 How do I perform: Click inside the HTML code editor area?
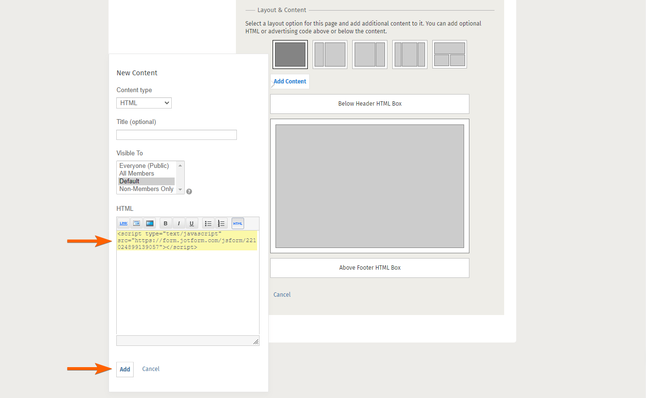pos(188,283)
